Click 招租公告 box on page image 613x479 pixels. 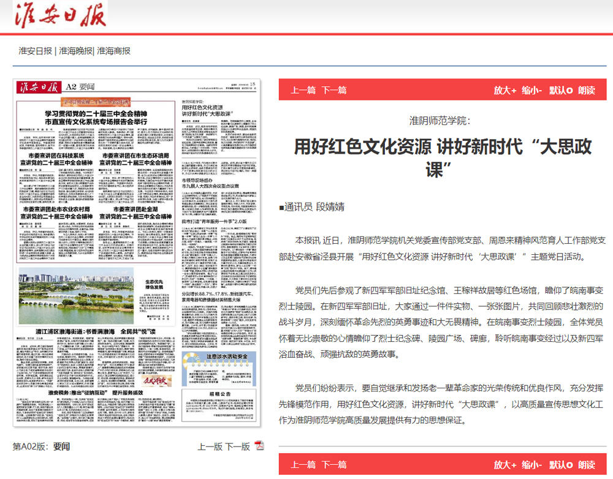click(x=219, y=405)
